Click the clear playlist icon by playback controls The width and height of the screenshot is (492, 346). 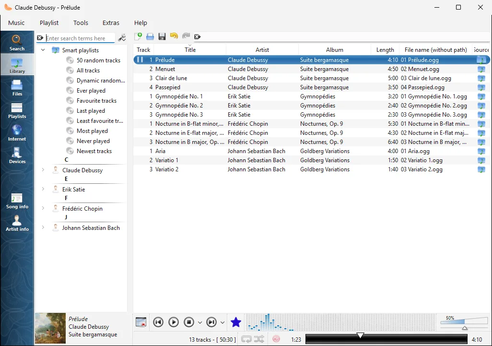(141, 322)
